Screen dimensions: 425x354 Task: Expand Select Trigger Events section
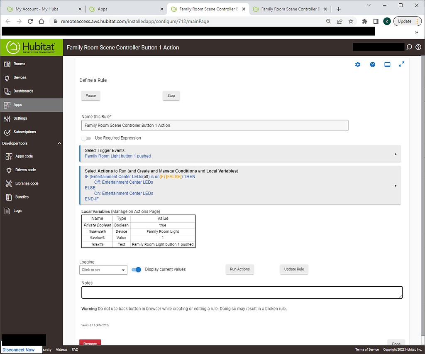point(240,153)
